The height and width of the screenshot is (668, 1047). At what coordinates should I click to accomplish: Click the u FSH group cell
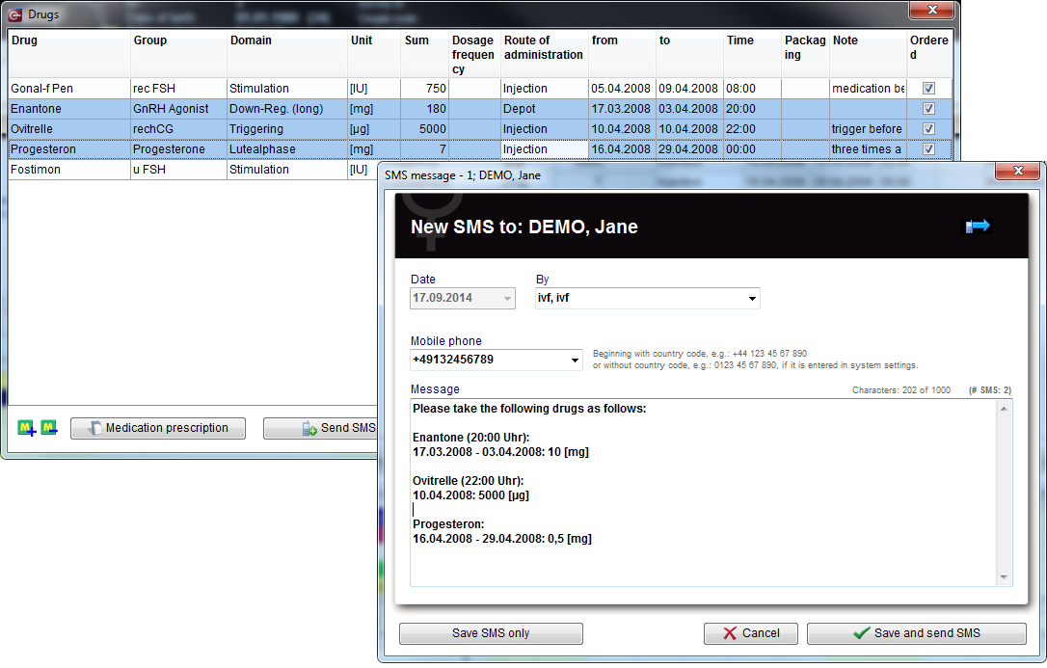click(x=179, y=170)
